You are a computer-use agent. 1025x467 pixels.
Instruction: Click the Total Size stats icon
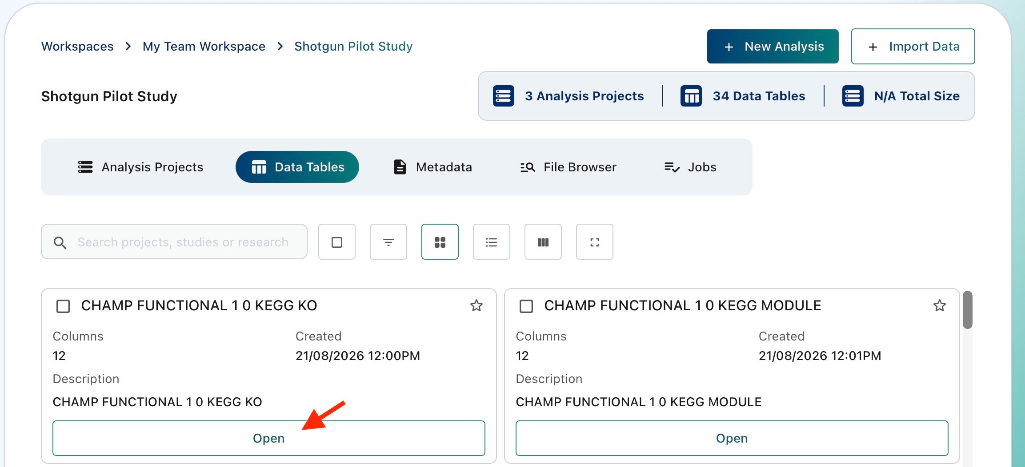point(853,96)
